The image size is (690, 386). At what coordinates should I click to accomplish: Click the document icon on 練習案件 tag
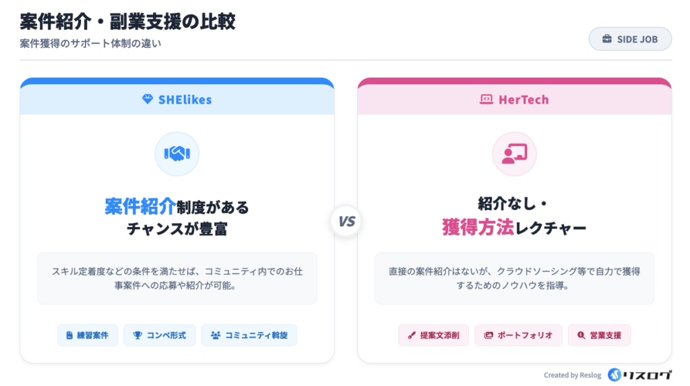click(x=69, y=335)
